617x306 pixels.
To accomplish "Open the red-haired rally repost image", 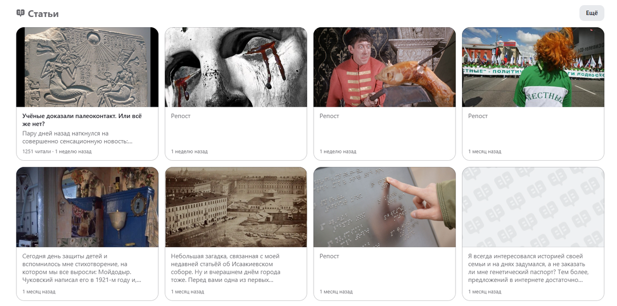I will [x=533, y=67].
